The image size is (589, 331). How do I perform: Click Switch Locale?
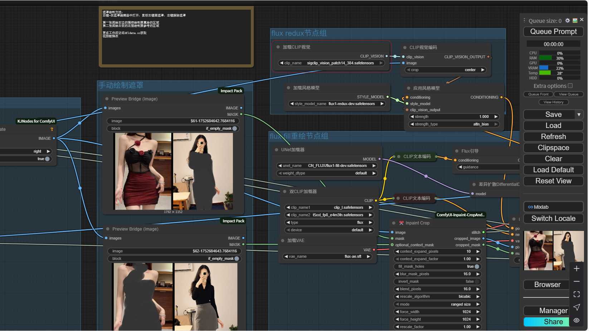[x=553, y=218]
